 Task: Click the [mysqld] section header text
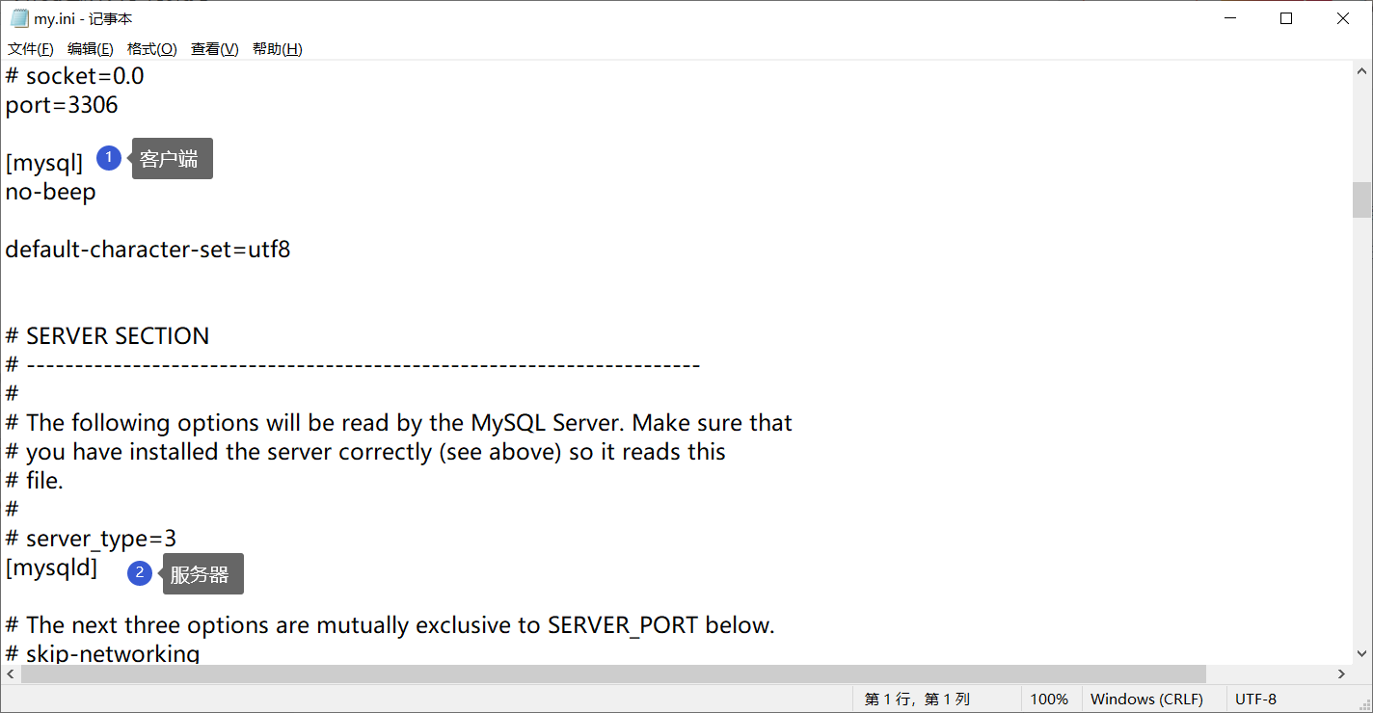[51, 568]
